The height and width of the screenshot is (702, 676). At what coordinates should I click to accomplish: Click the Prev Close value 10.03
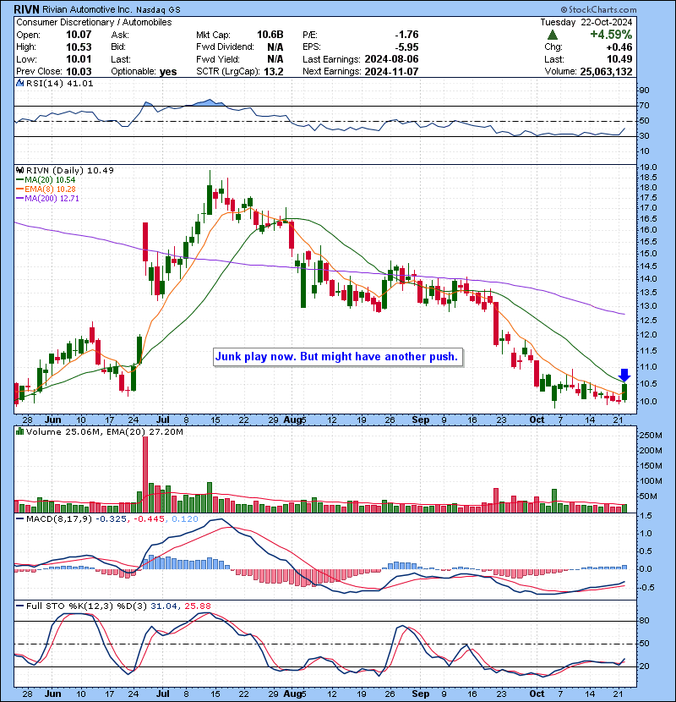(79, 72)
